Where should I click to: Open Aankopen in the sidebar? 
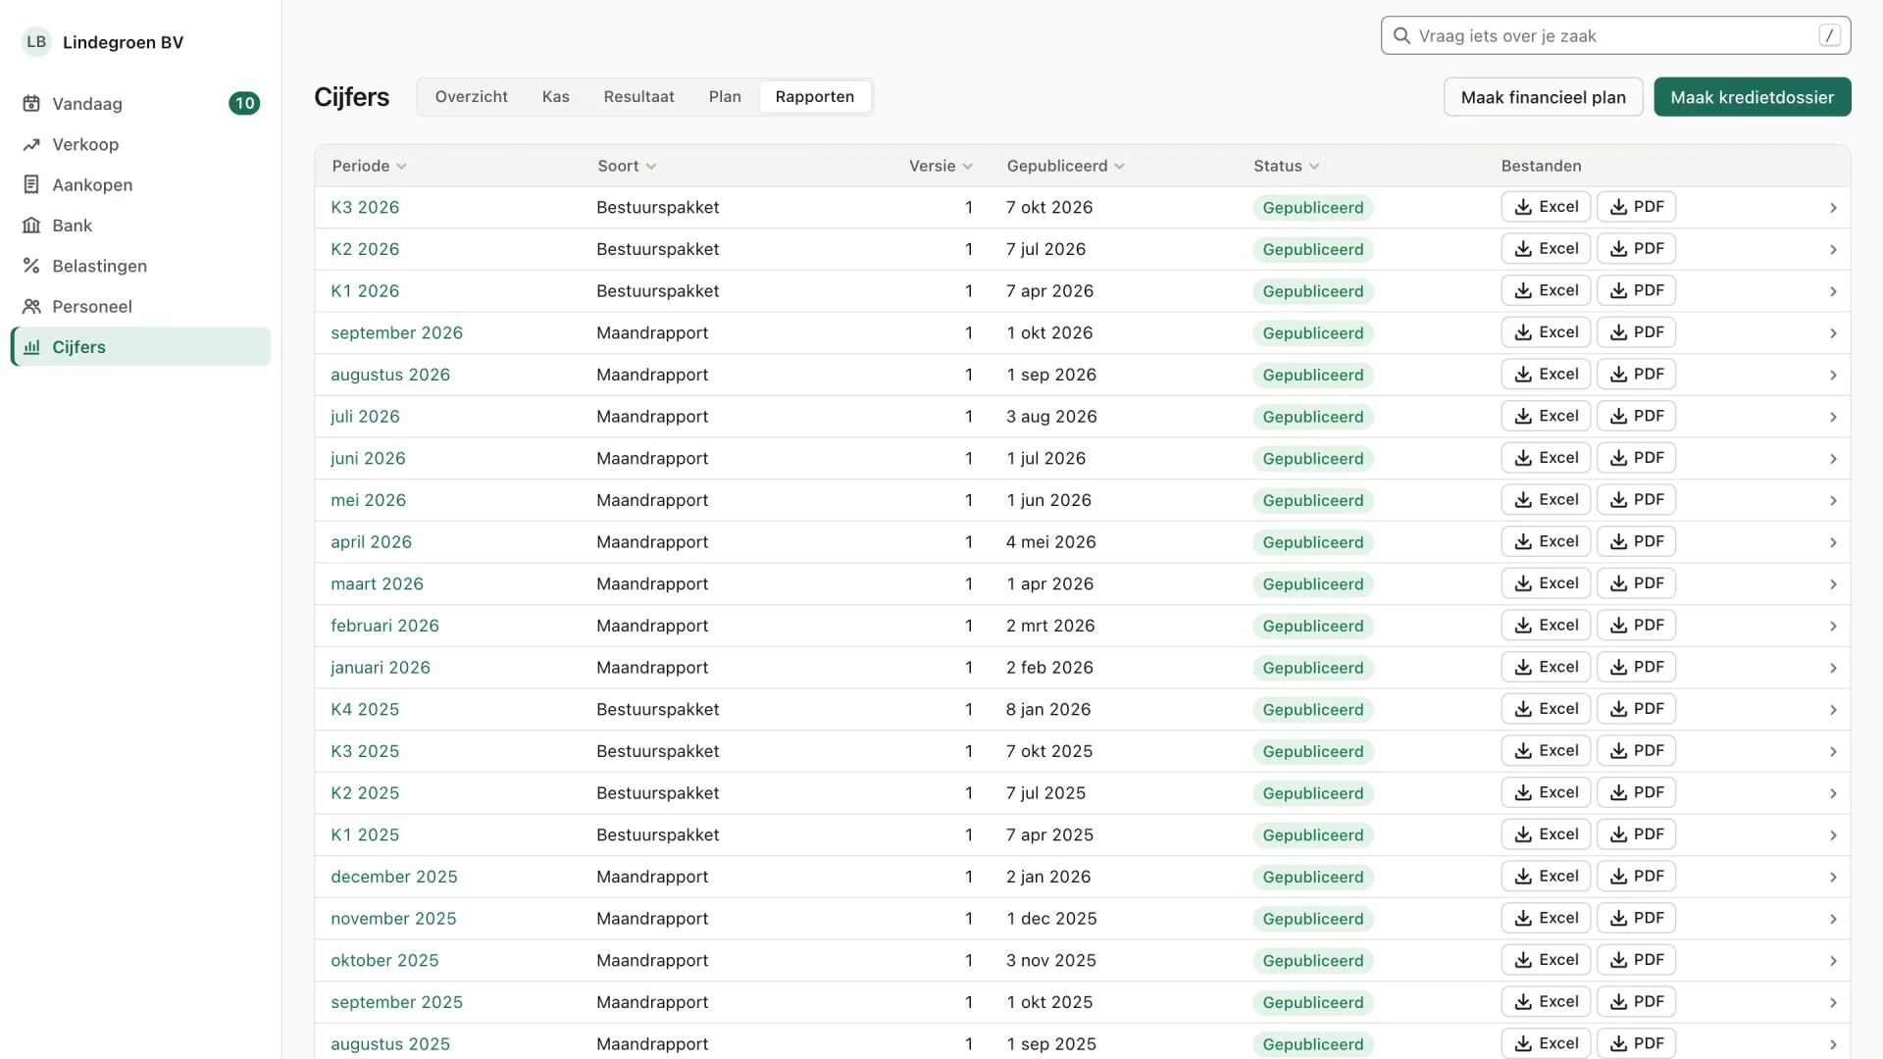click(x=140, y=185)
